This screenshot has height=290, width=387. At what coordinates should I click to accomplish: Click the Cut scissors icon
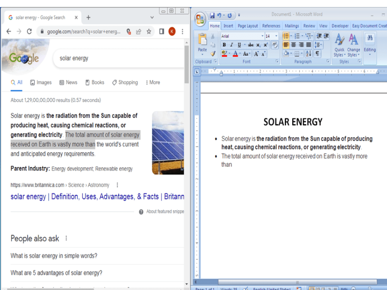pos(212,36)
